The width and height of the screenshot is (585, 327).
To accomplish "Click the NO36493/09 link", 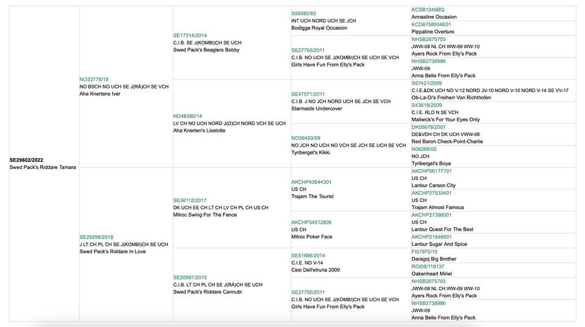I will [306, 138].
